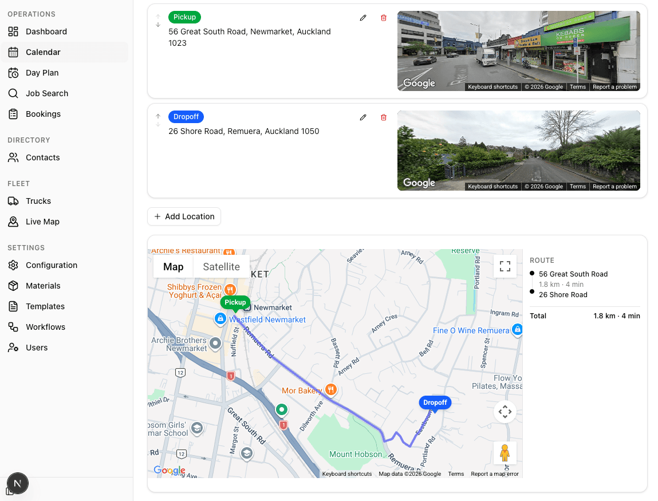Report a problem on Pickup street view
Screen dimensions: 658x501
click(614, 87)
